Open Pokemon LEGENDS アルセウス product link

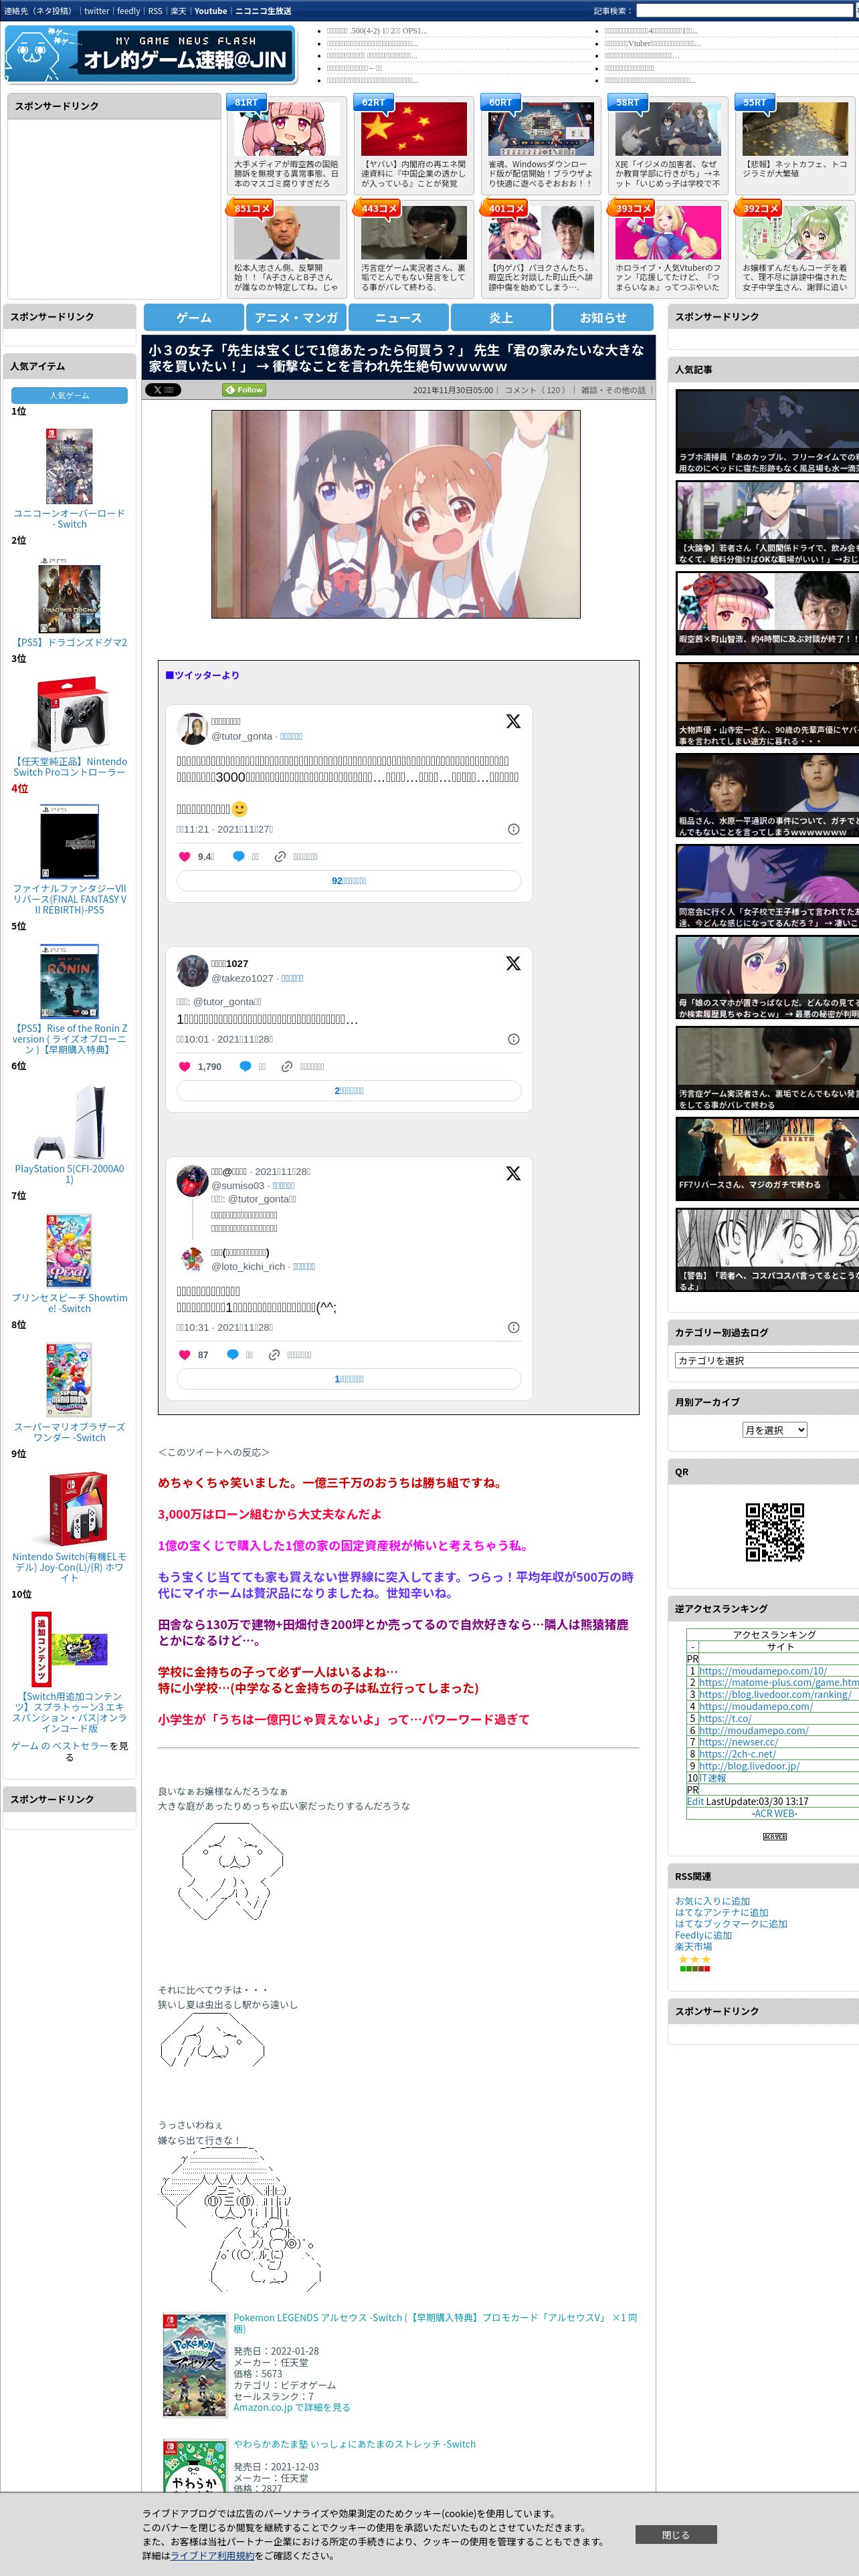[435, 2323]
